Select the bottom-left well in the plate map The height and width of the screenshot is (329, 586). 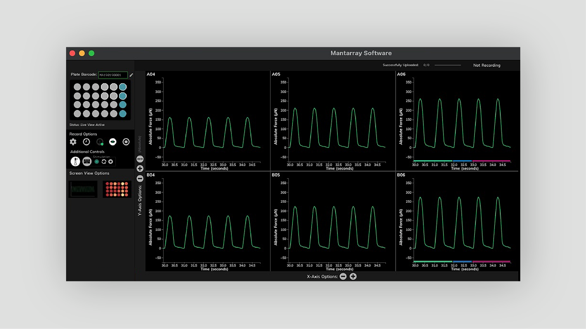pyautogui.click(x=77, y=114)
